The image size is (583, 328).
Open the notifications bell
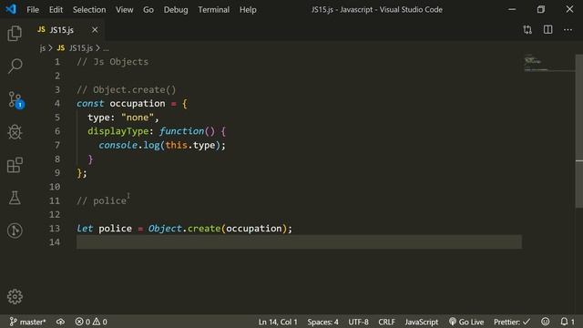click(x=567, y=322)
